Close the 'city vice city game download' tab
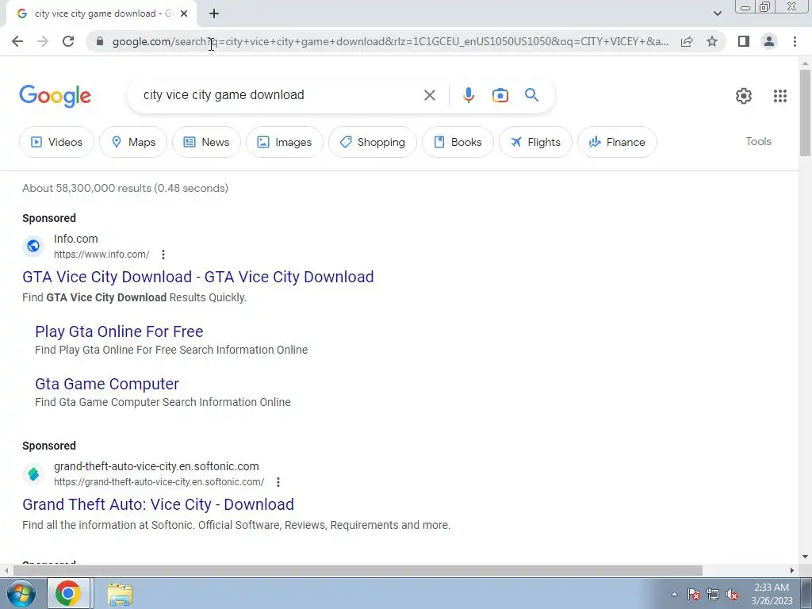This screenshot has height=609, width=812. [x=184, y=13]
